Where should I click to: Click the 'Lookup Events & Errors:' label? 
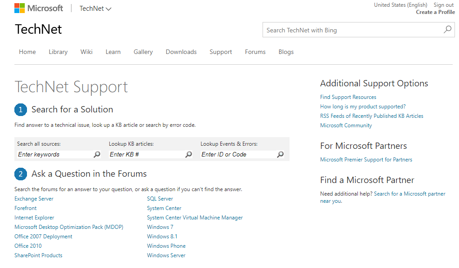tap(229, 144)
